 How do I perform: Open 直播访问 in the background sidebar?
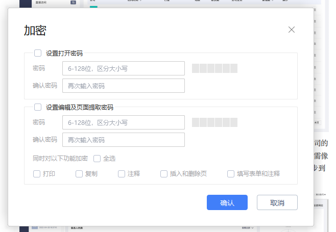point(43,3)
